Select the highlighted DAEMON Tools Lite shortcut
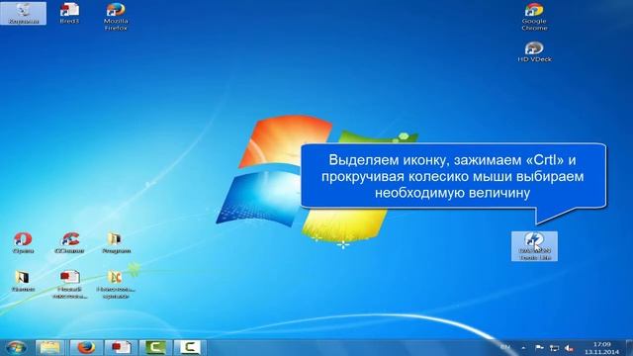Image resolution: width=633 pixels, height=356 pixels. pyautogui.click(x=534, y=246)
